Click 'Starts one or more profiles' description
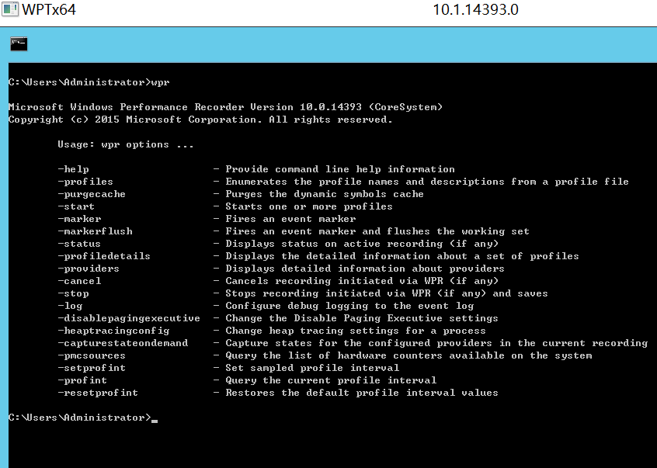 click(309, 206)
